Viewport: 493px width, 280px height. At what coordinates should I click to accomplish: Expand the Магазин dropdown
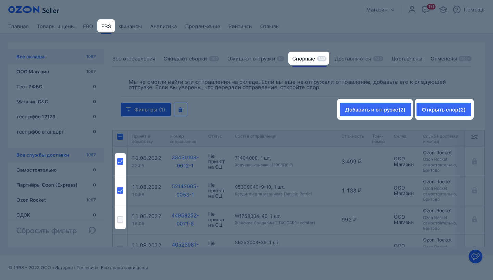point(380,10)
